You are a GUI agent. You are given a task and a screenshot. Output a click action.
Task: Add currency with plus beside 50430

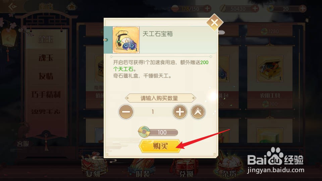(255, 8)
